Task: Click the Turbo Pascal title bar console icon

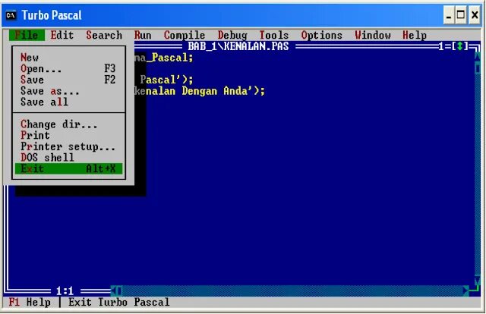Action: (x=11, y=15)
